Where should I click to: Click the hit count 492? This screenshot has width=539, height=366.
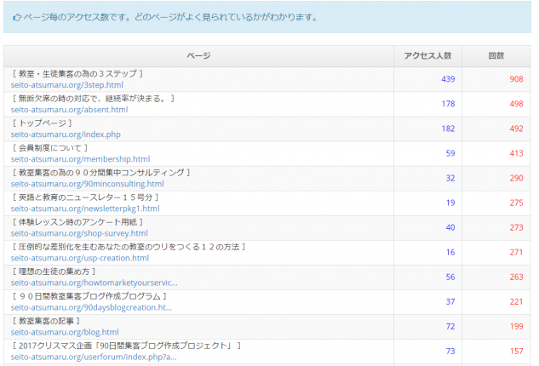(516, 129)
